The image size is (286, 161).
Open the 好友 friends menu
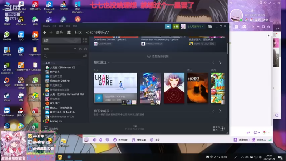61,26
